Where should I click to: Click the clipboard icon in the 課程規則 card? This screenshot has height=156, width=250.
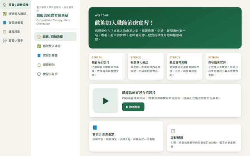(x=173, y=131)
